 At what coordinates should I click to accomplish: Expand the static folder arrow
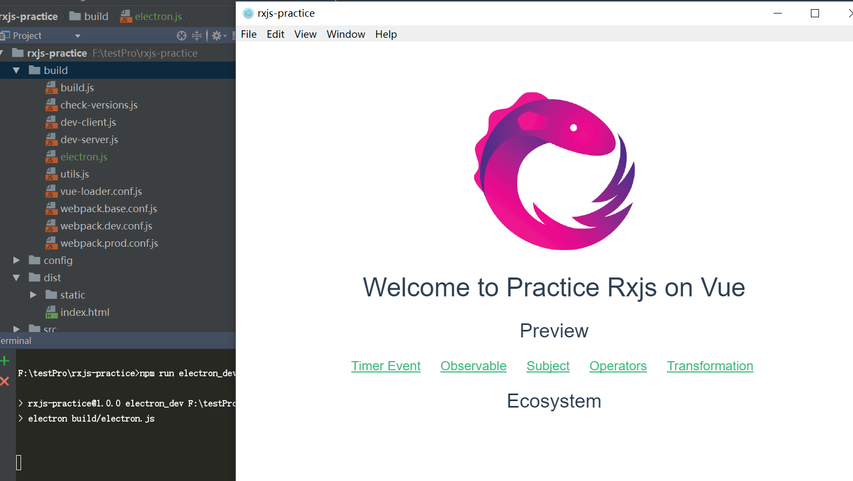[x=33, y=295]
